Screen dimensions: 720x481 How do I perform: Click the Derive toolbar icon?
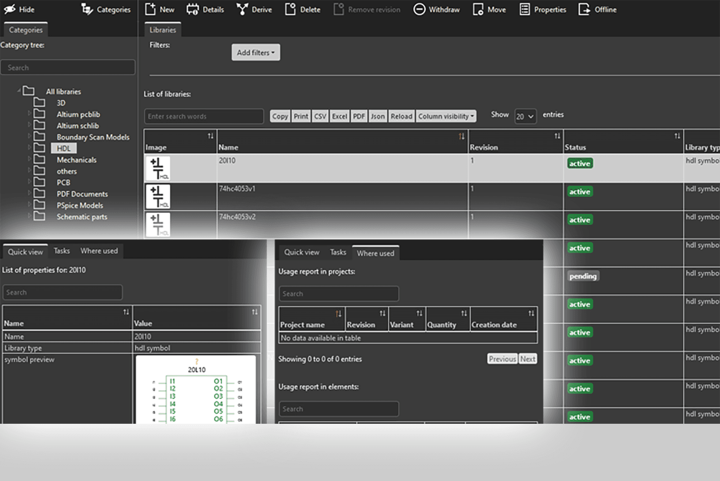[x=242, y=9]
